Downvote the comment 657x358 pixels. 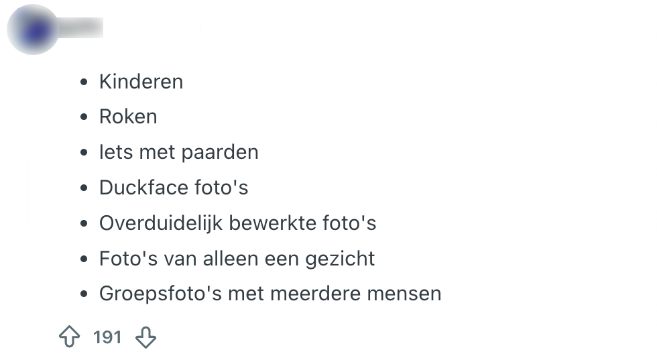tap(145, 337)
